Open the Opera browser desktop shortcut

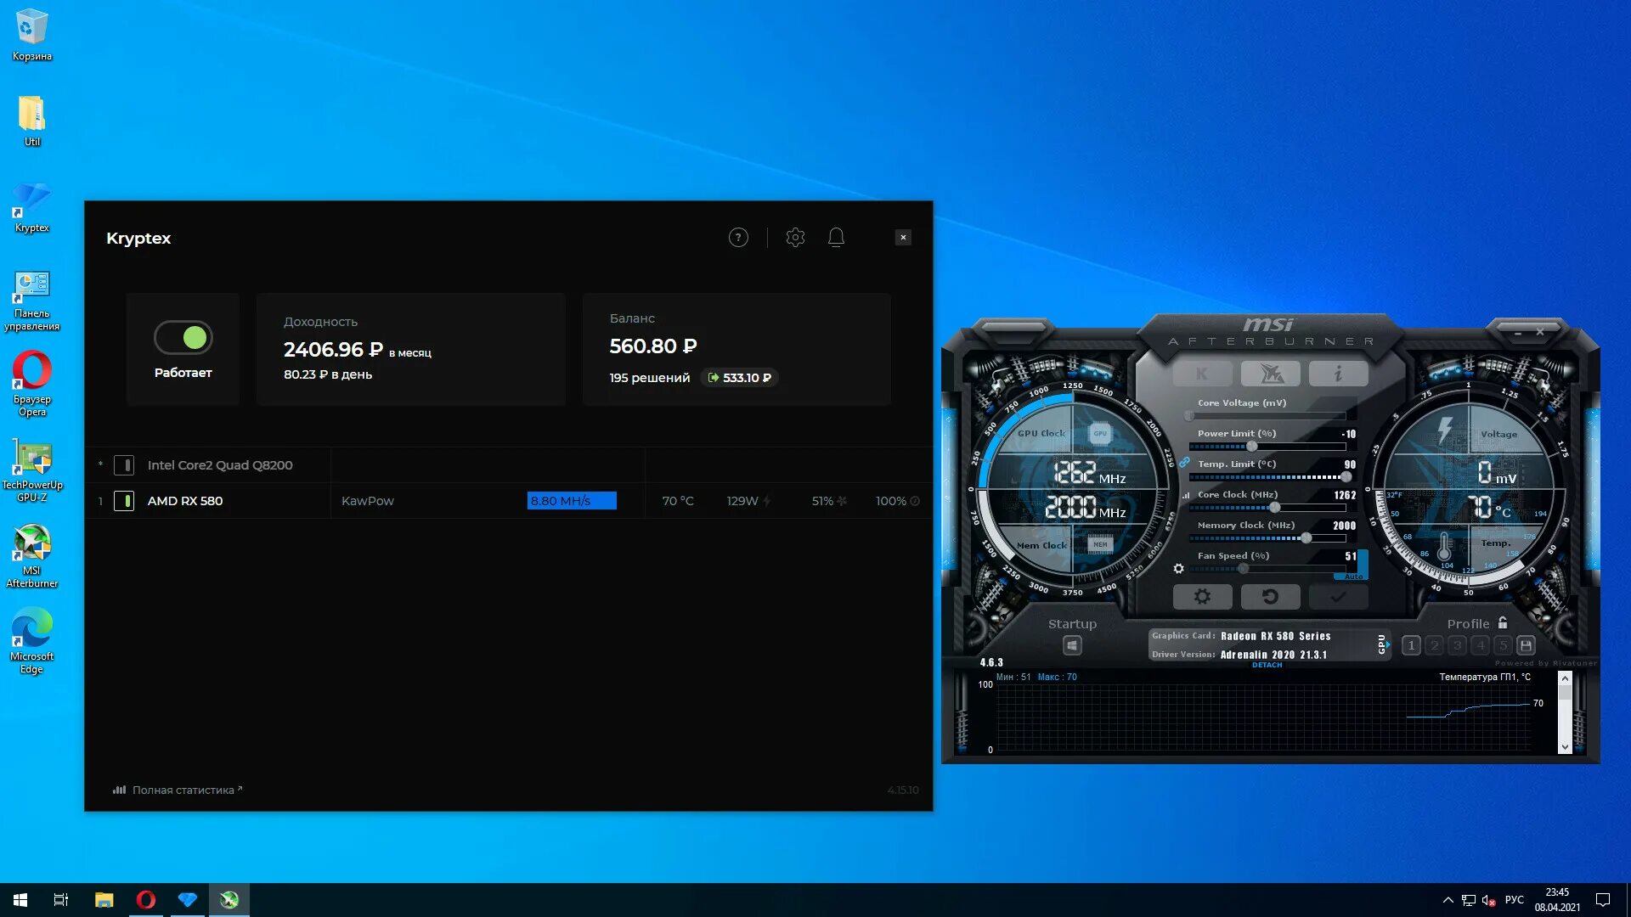click(32, 384)
